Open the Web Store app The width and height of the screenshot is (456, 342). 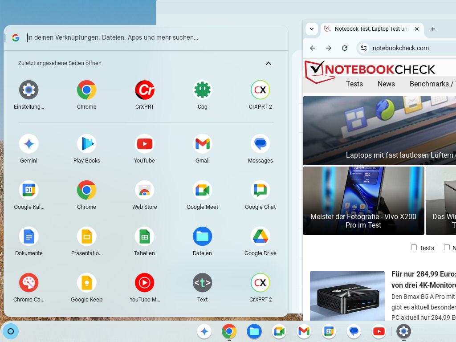click(x=145, y=191)
